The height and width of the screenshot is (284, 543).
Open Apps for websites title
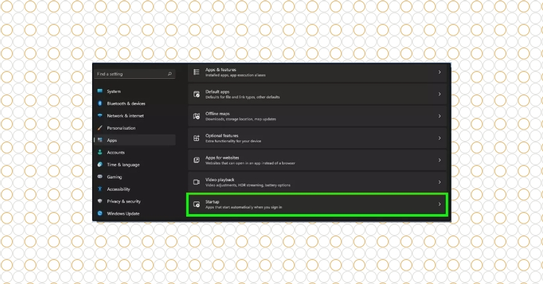pos(222,158)
